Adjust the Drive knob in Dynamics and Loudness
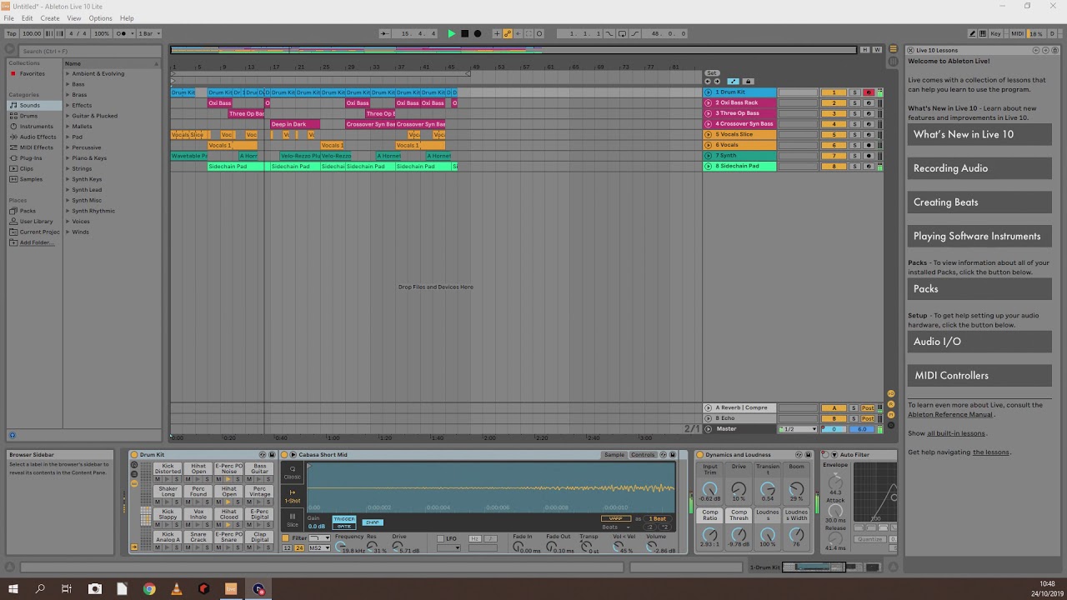The image size is (1067, 600). 739,490
